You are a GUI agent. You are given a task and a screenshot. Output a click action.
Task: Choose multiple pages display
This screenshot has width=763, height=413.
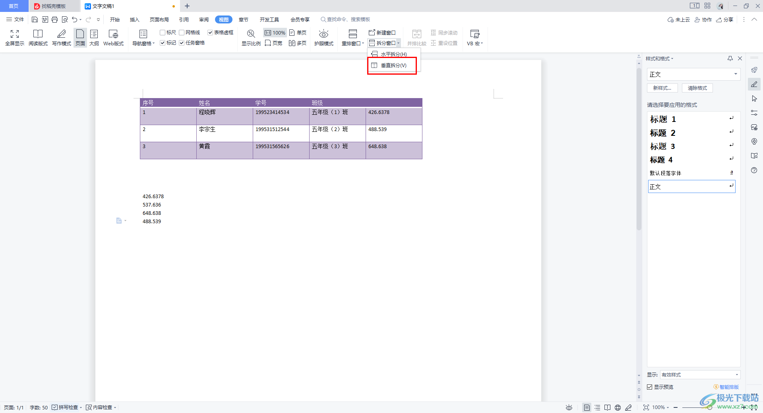coord(298,43)
